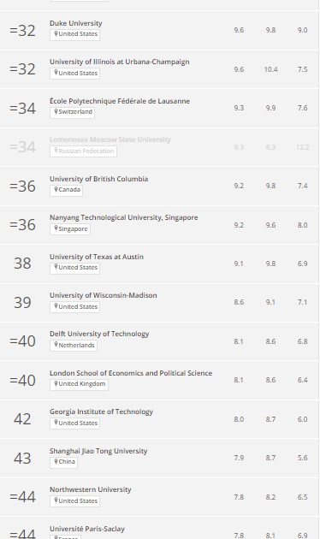The width and height of the screenshot is (320, 539).
Task: Click the location pin icon beside Switzerland
Action: point(56,112)
